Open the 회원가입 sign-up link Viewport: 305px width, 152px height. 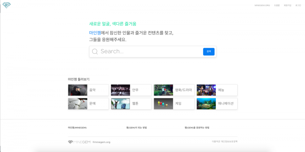(287, 5)
